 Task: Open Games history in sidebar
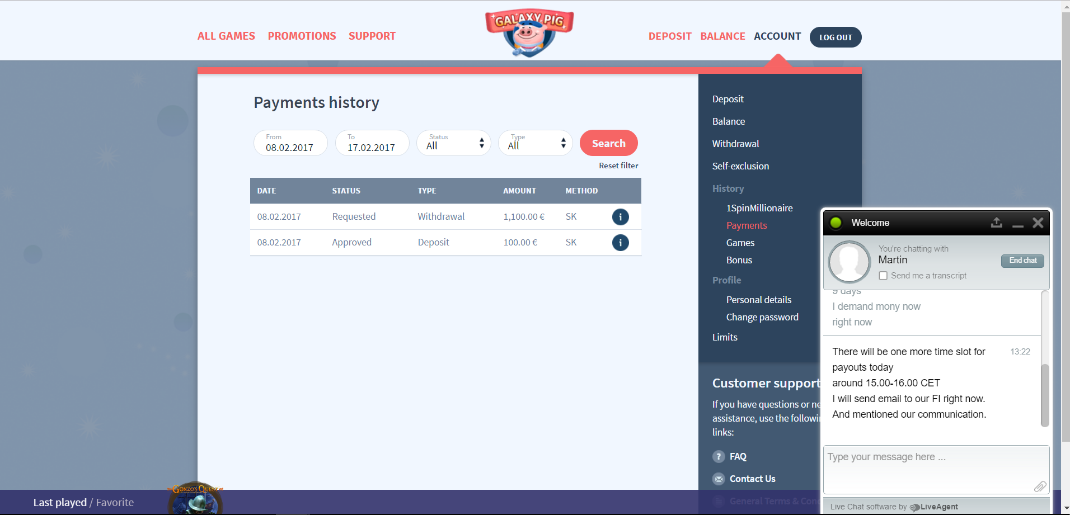point(740,243)
